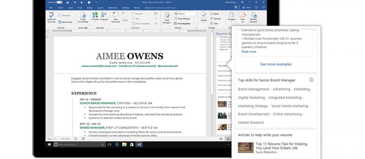The height and width of the screenshot is (159, 365).
Task: Open the Language tool
Action: 104,17
